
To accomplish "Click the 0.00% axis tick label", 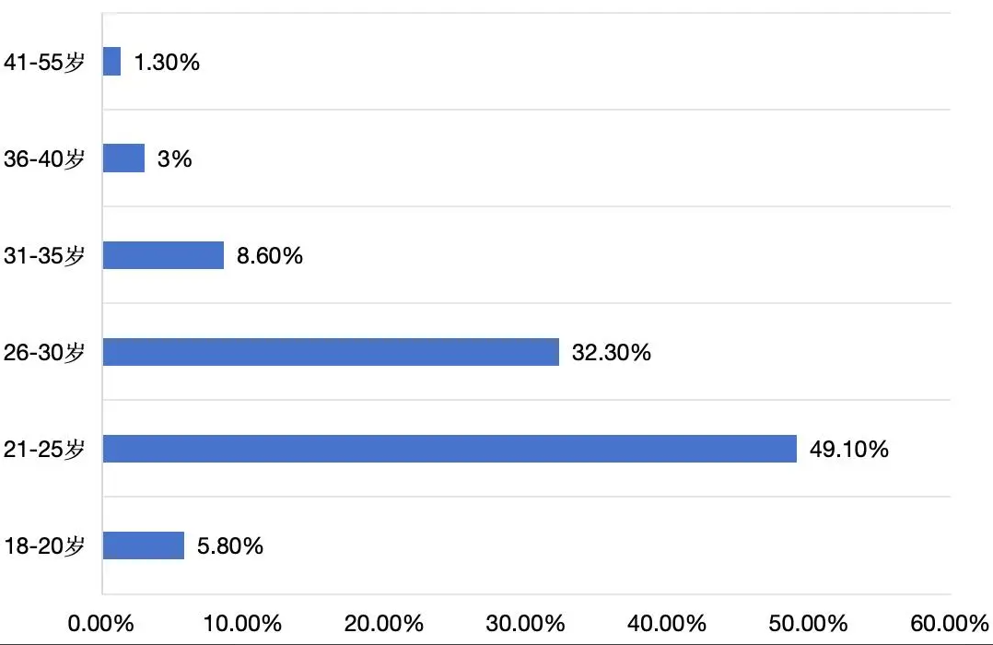I will 101,622.
